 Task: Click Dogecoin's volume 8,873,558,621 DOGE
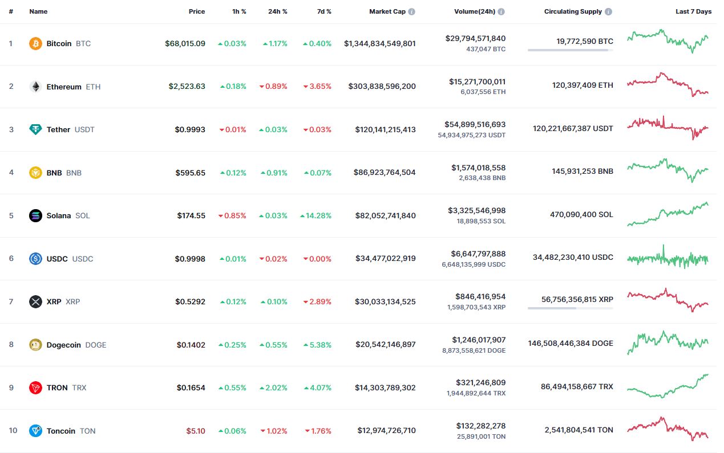point(474,350)
